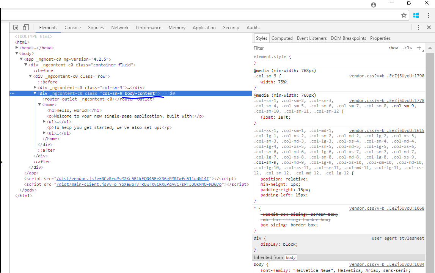Open the Properties sidebar tab
The height and width of the screenshot is (273, 435).
[x=380, y=38]
